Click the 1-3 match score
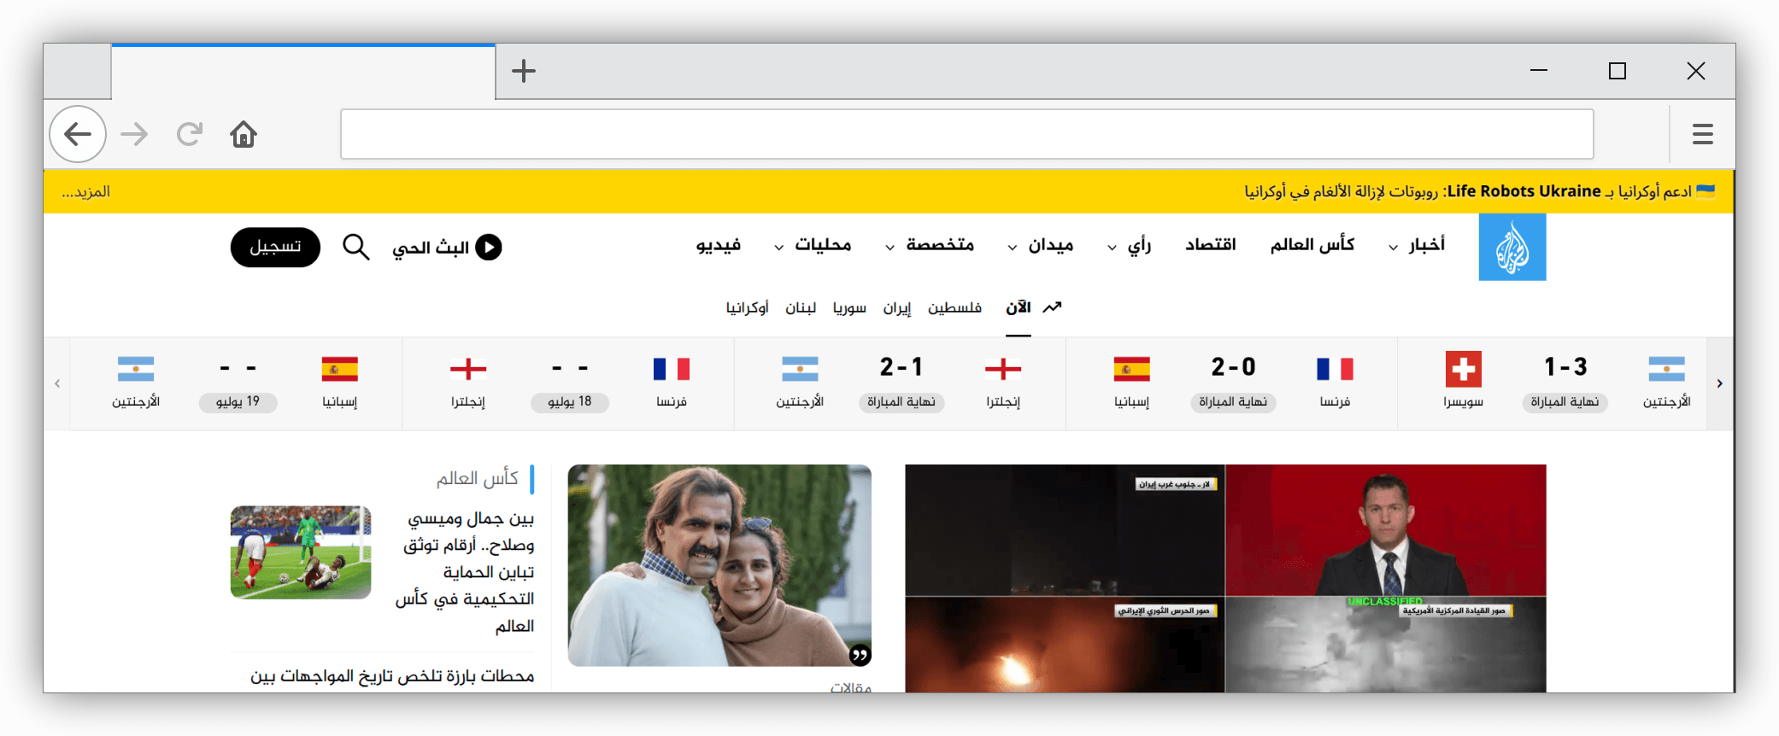The image size is (1779, 736). pyautogui.click(x=1565, y=367)
